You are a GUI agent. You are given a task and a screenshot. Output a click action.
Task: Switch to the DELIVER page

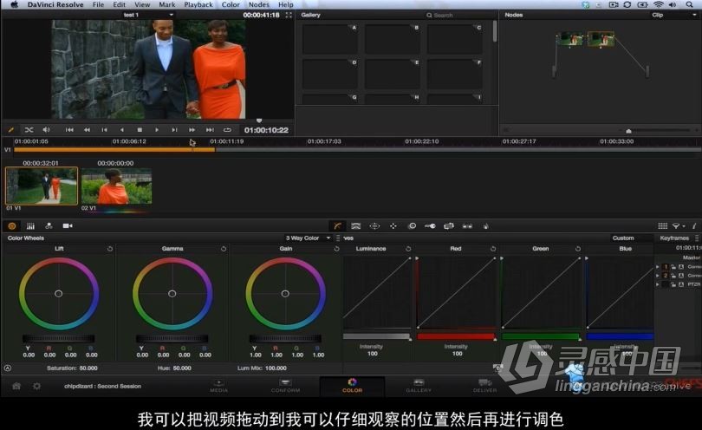click(484, 386)
